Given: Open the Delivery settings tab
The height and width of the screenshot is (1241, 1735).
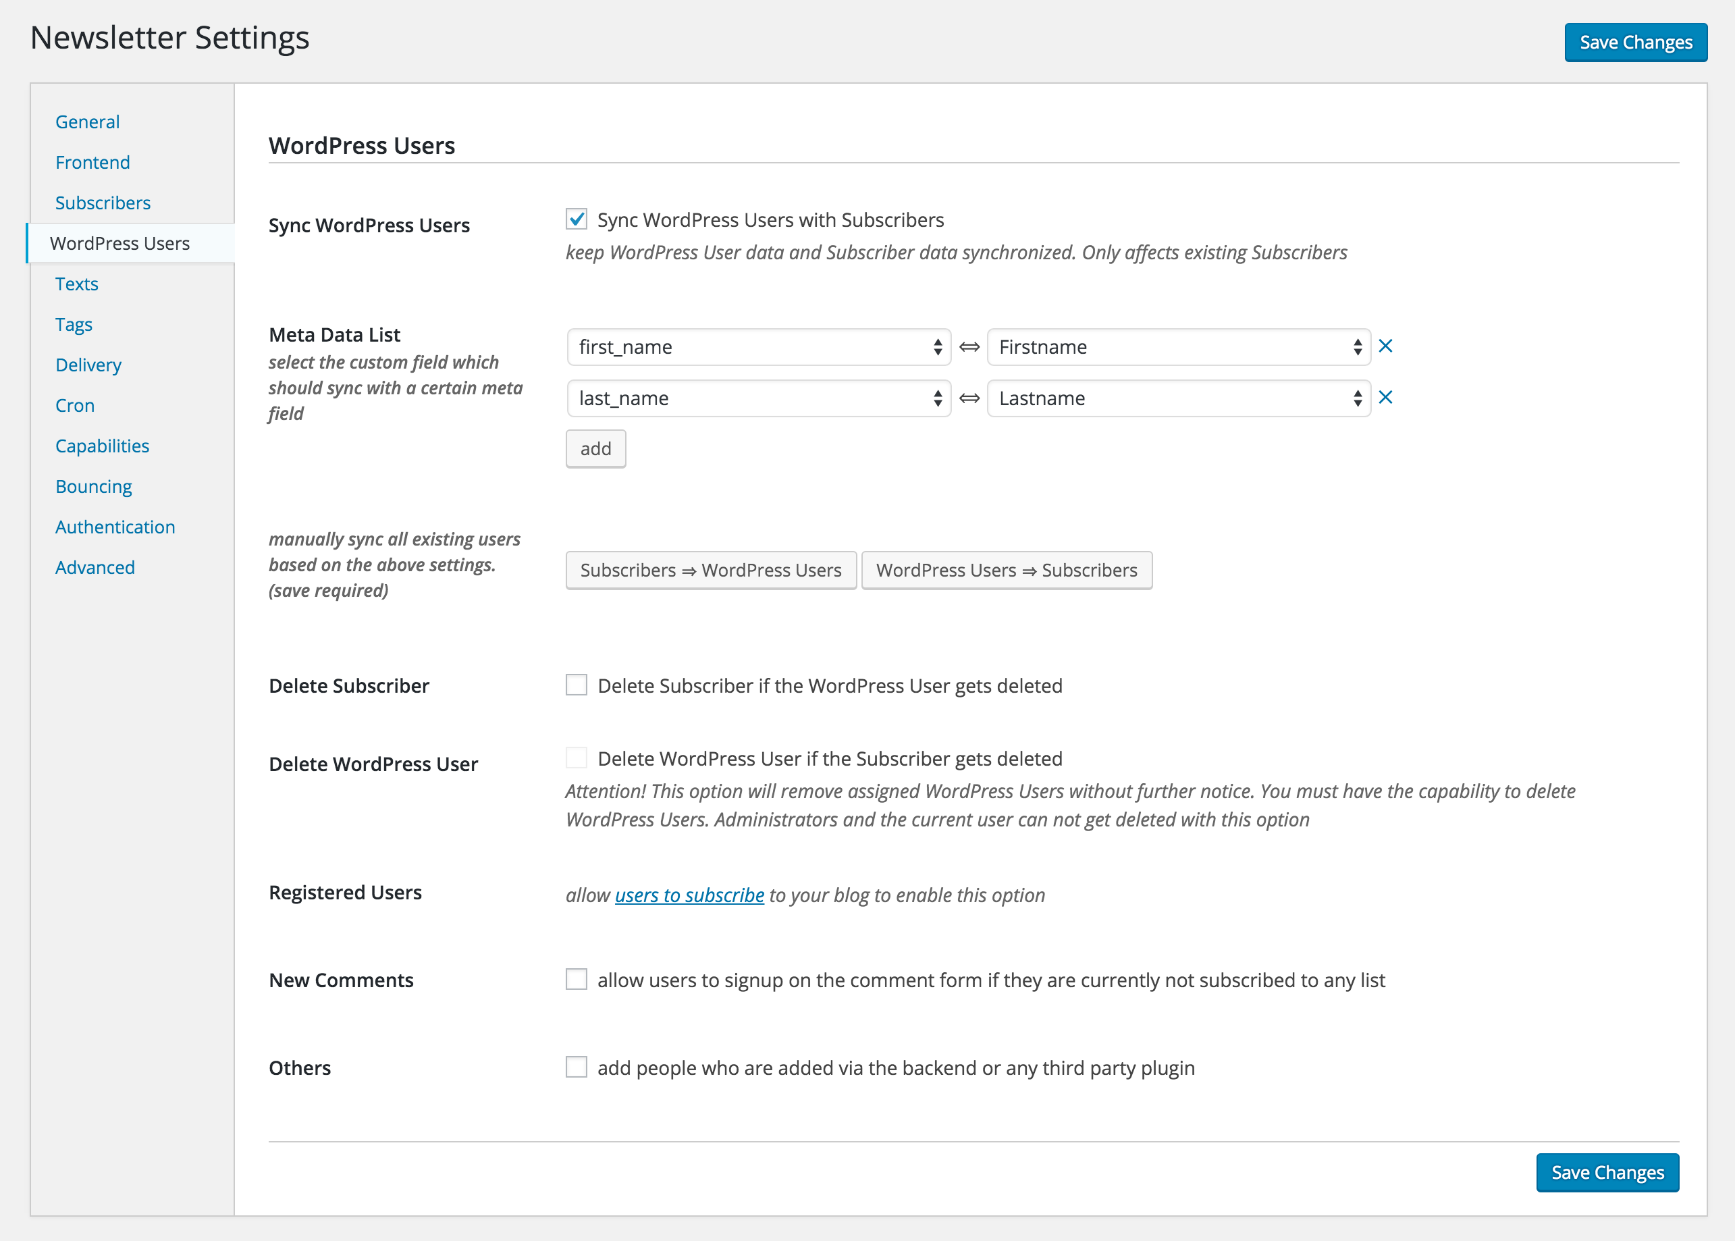Looking at the screenshot, I should coord(88,365).
